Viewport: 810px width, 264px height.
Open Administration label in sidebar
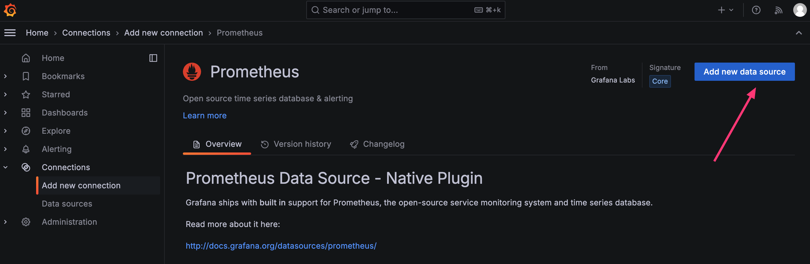[69, 222]
